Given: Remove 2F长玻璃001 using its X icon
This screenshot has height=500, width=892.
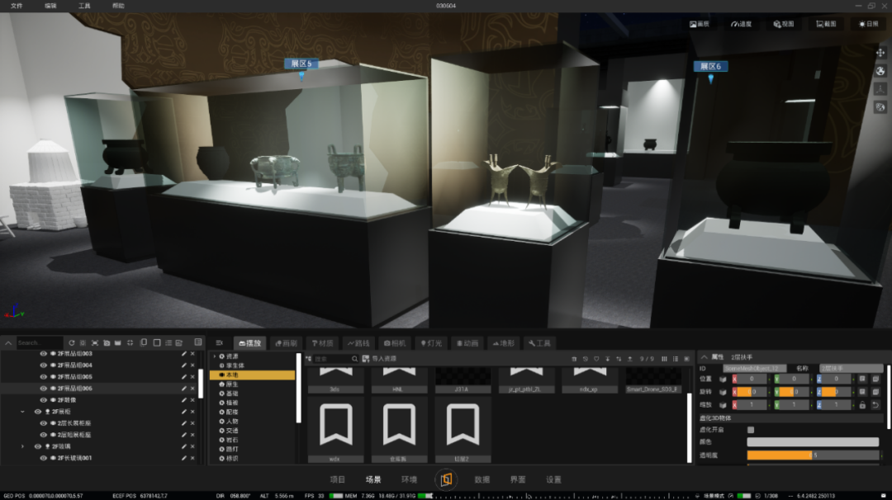Looking at the screenshot, I should tap(192, 458).
